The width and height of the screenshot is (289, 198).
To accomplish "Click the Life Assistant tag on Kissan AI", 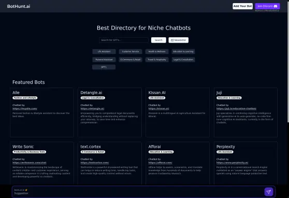I will click(x=157, y=98).
